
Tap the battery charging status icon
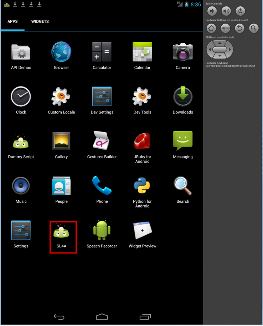point(187,4)
